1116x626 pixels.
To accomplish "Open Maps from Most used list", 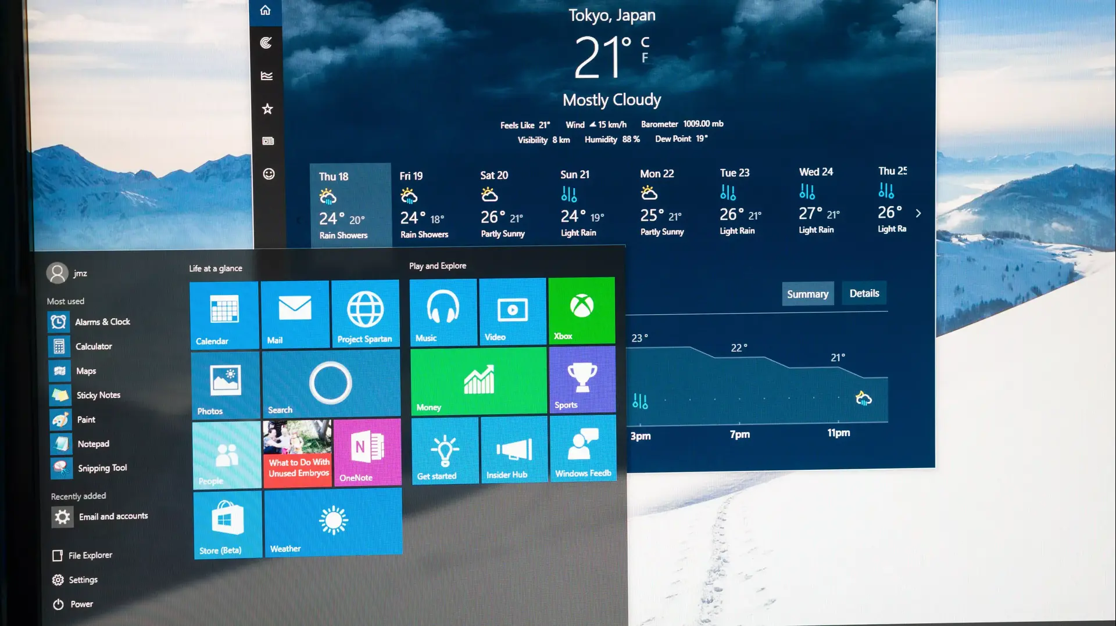I will point(74,371).
